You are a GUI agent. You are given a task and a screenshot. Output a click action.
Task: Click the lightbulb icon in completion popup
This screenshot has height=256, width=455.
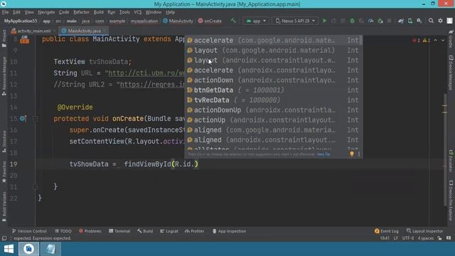tap(352, 154)
